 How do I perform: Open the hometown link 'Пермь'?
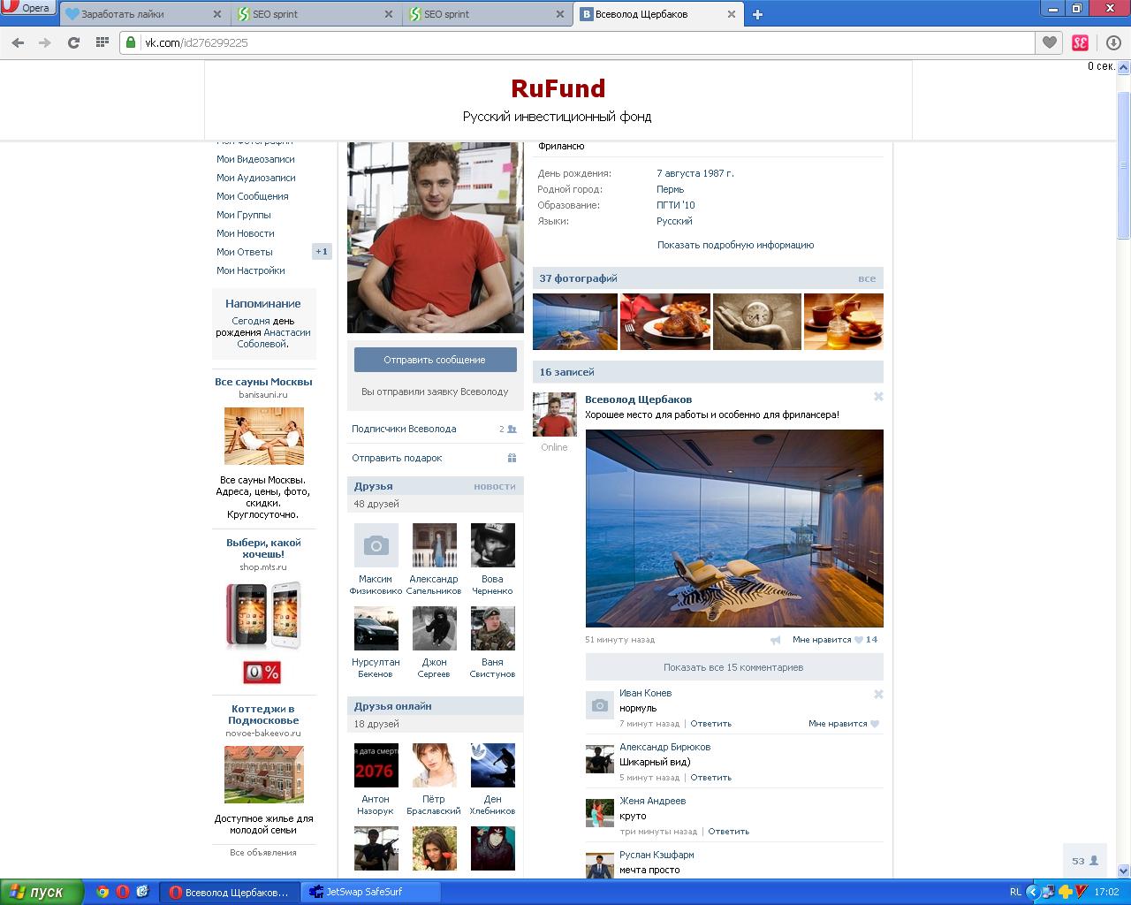point(671,189)
